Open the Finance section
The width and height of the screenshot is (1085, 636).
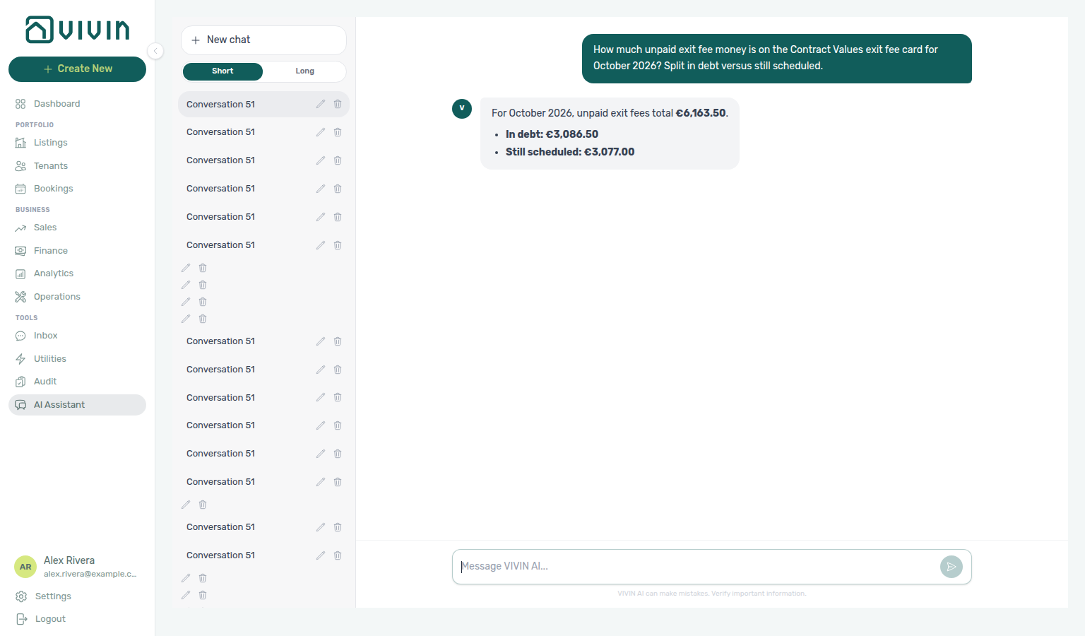pos(77,251)
